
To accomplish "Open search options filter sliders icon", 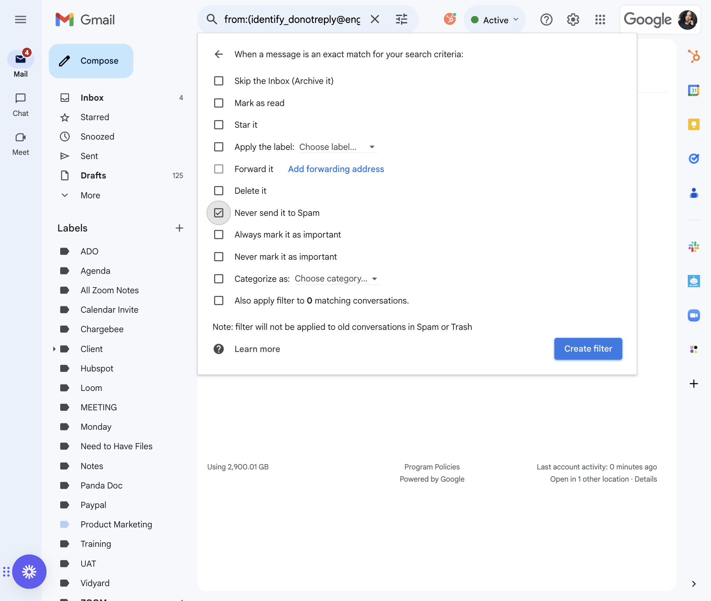I will [x=402, y=19].
